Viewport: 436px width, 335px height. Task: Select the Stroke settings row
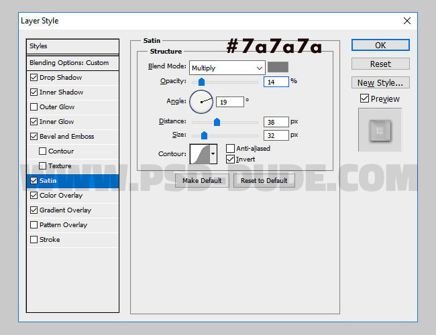click(72, 239)
